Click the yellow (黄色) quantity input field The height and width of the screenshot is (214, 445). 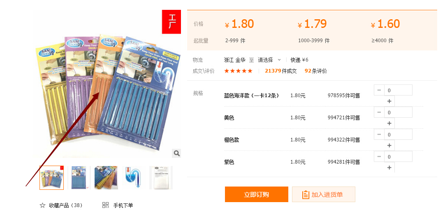coord(398,112)
